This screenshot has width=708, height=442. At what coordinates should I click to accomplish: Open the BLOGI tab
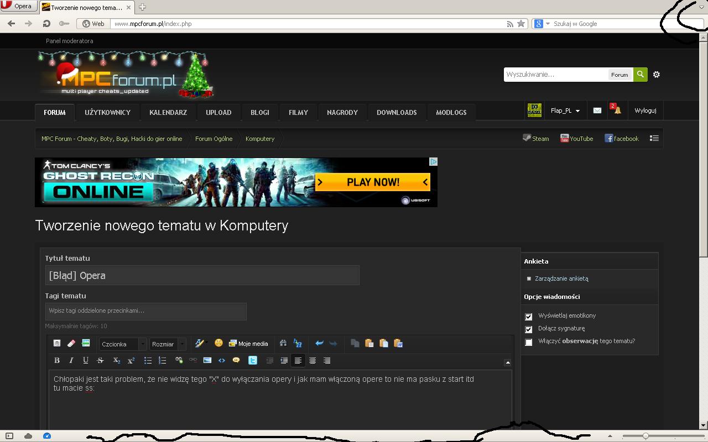[260, 112]
